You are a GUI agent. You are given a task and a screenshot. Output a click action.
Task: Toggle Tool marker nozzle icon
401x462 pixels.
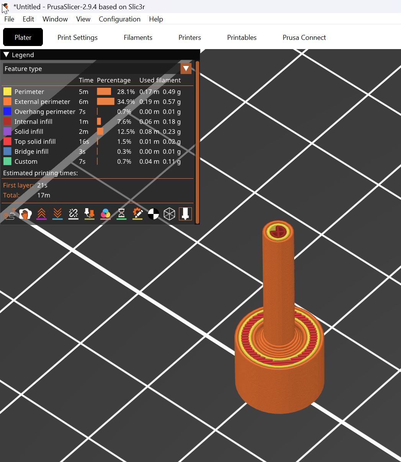pos(185,214)
